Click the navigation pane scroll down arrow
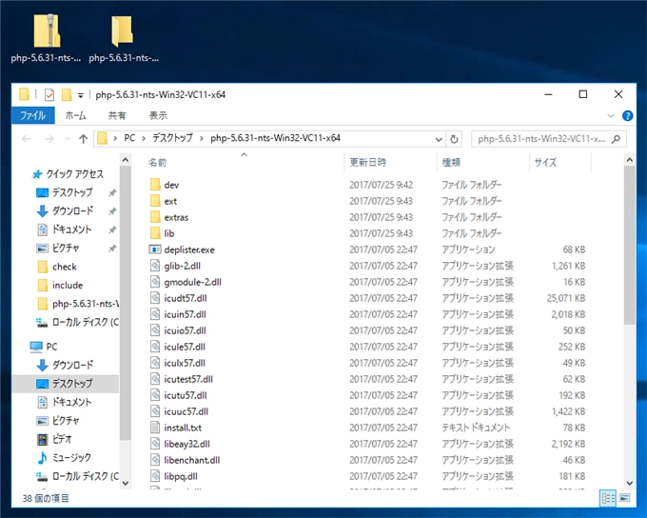Screen dimensions: 647x518 (126, 483)
